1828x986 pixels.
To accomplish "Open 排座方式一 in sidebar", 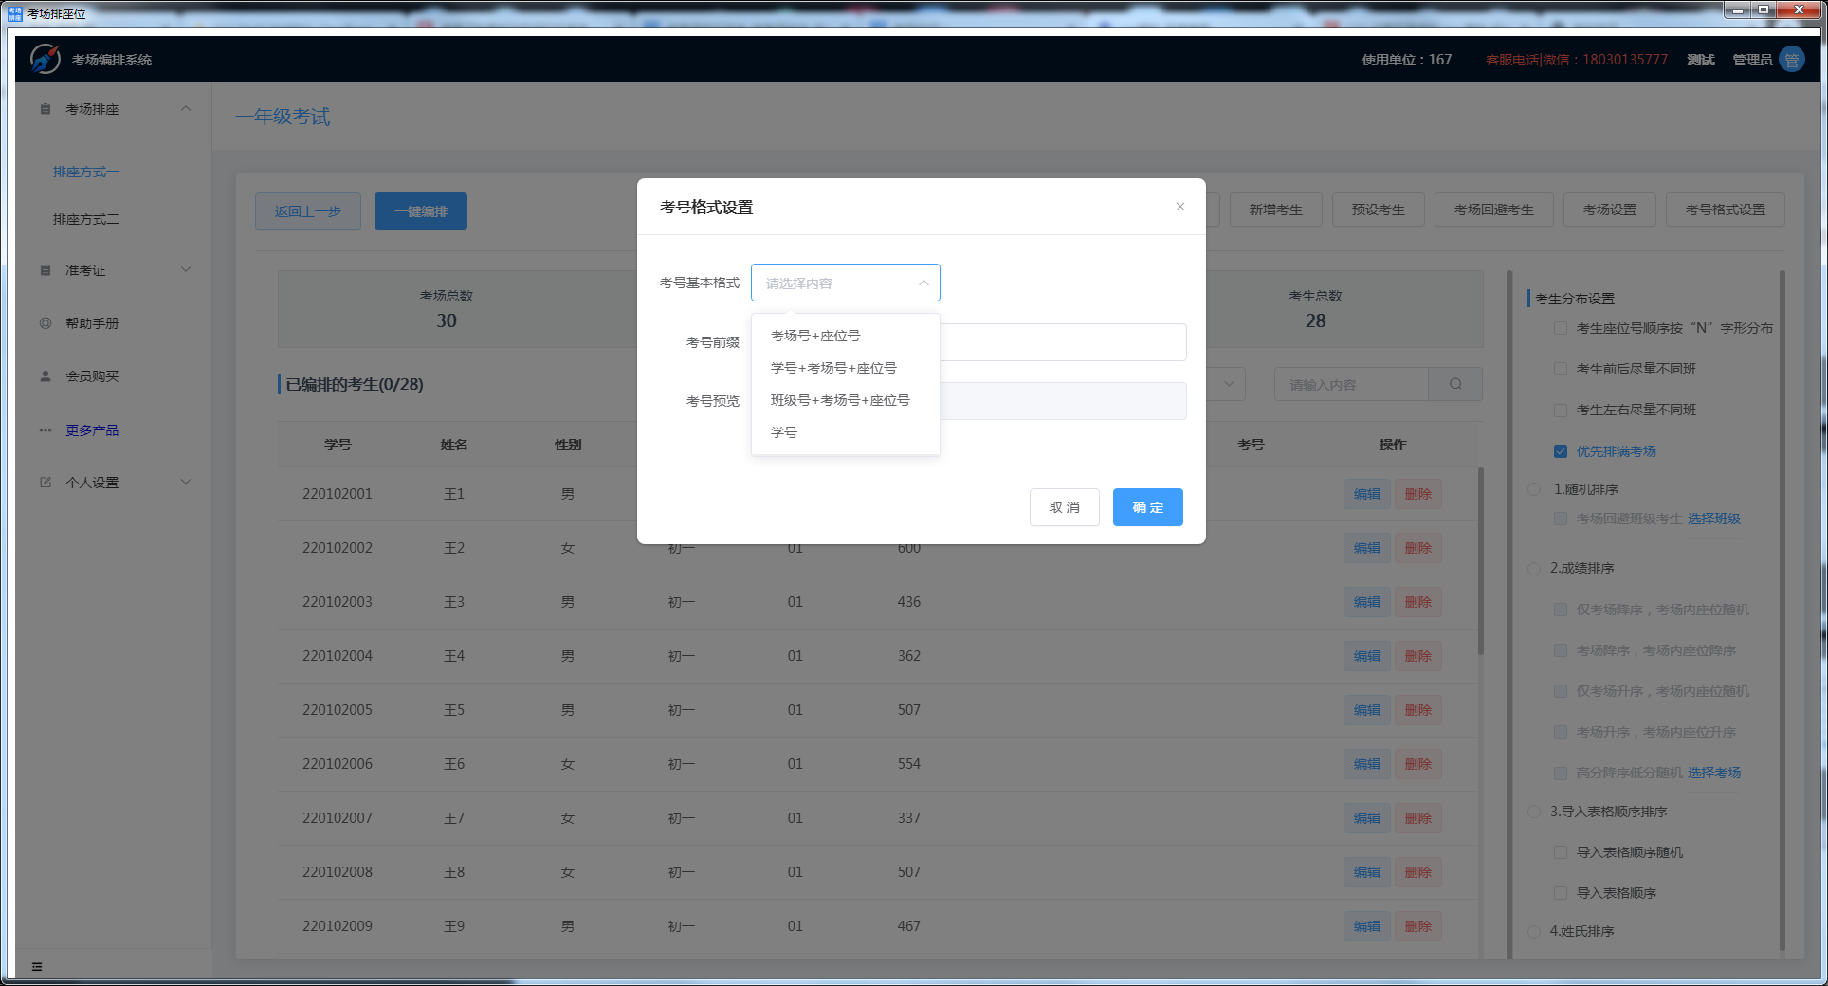I will [x=86, y=172].
